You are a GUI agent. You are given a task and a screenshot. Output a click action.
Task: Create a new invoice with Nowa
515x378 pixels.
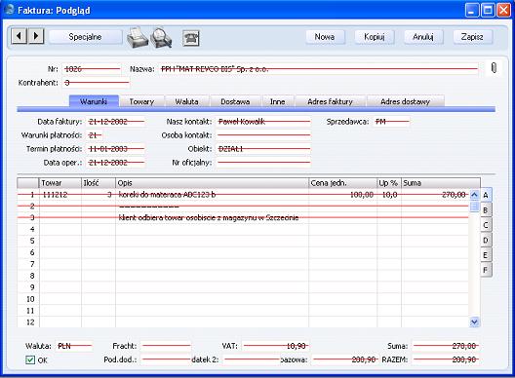(325, 37)
